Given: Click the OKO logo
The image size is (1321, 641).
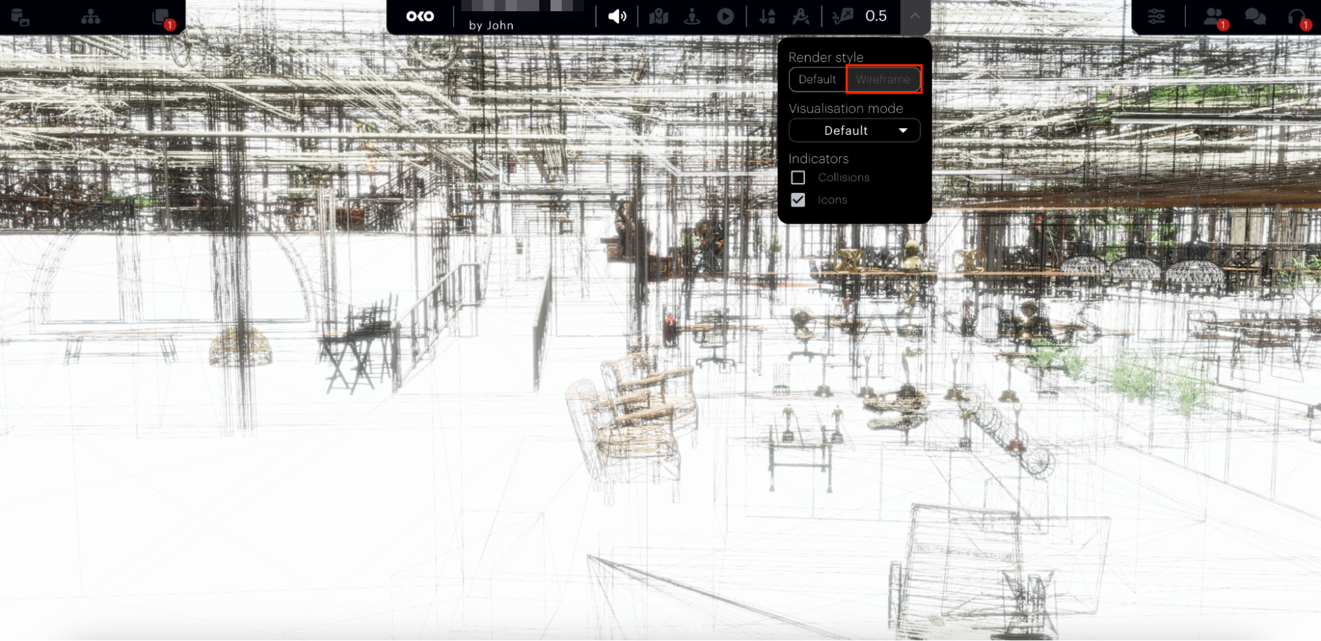Looking at the screenshot, I should (x=420, y=17).
